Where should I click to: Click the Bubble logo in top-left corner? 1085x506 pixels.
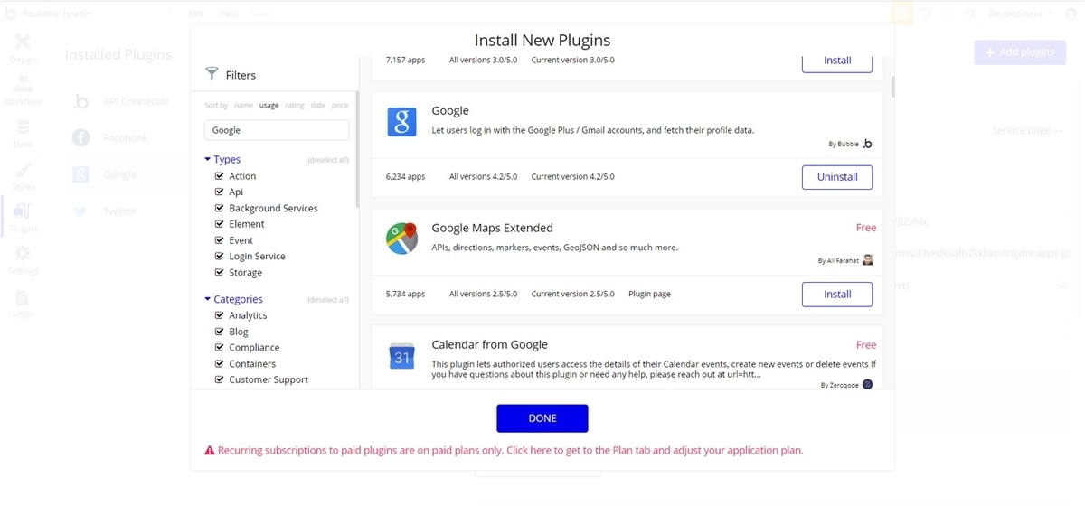(10, 14)
